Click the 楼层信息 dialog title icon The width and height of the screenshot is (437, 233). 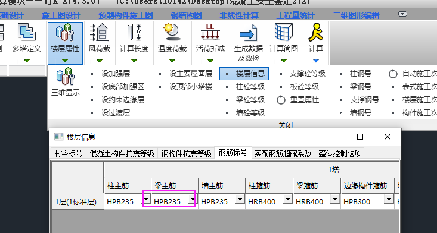(x=58, y=137)
